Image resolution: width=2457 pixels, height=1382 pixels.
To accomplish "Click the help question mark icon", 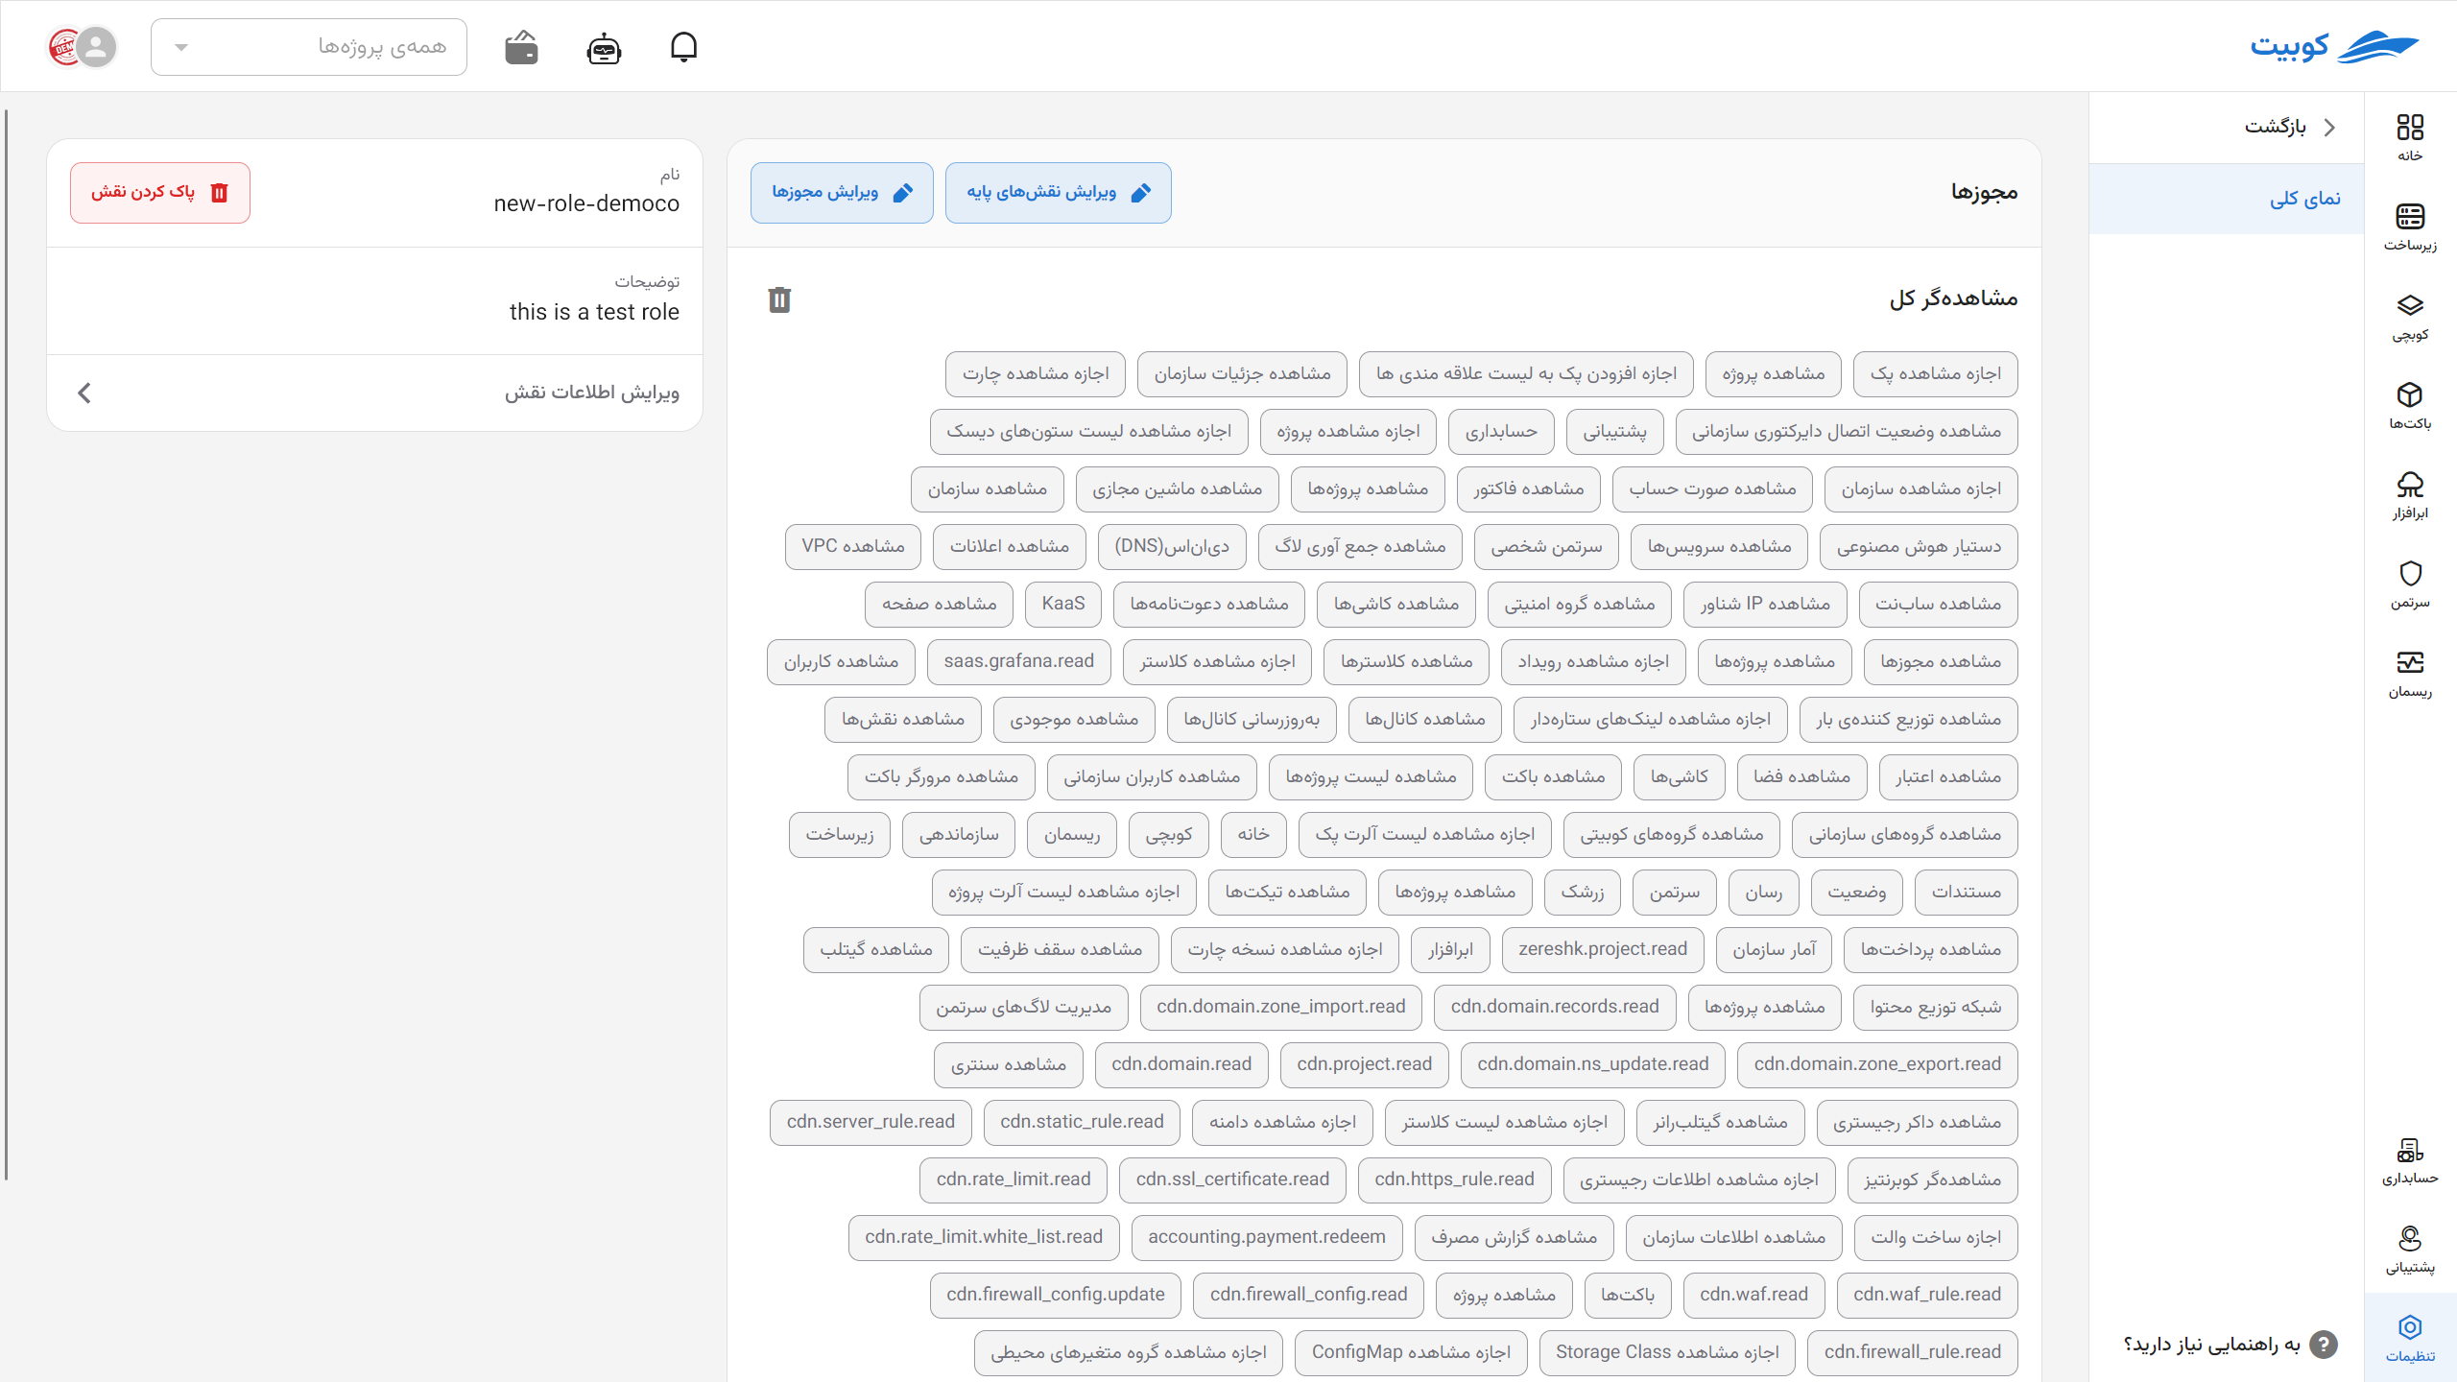I will tap(2323, 1345).
